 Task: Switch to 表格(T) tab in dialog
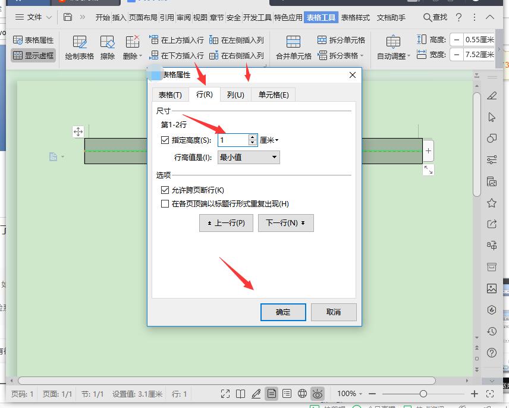tap(170, 95)
